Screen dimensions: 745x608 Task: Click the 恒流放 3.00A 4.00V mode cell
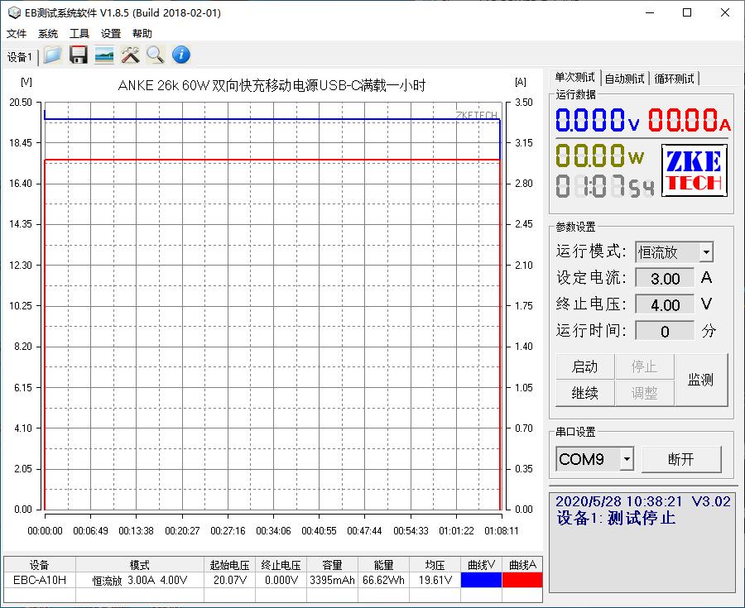pyautogui.click(x=140, y=580)
